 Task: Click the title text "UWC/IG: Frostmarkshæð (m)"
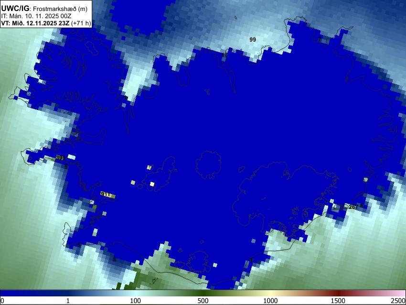pos(44,9)
